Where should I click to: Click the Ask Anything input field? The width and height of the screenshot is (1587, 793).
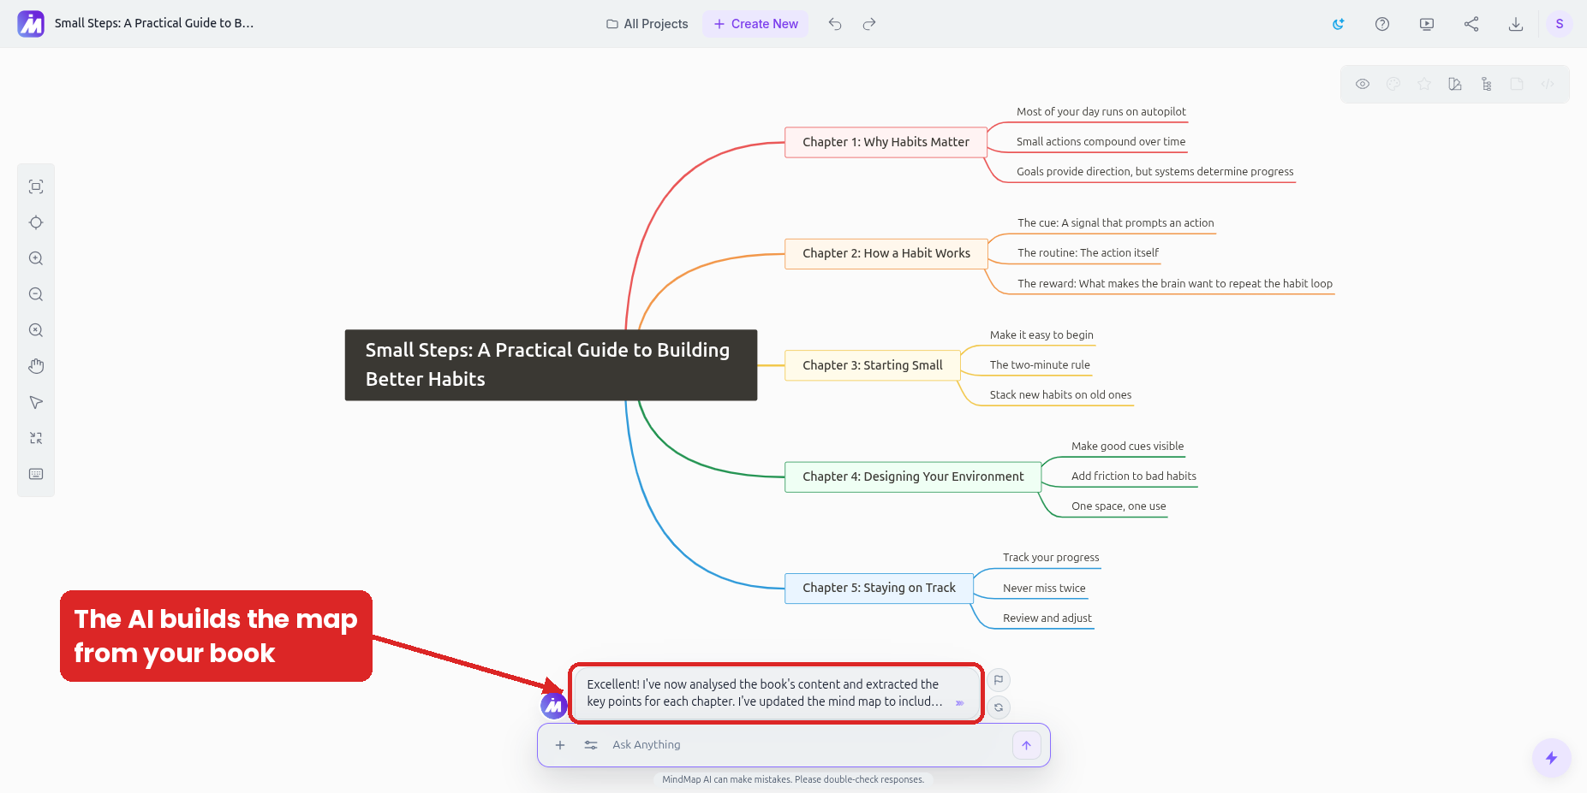pos(805,745)
